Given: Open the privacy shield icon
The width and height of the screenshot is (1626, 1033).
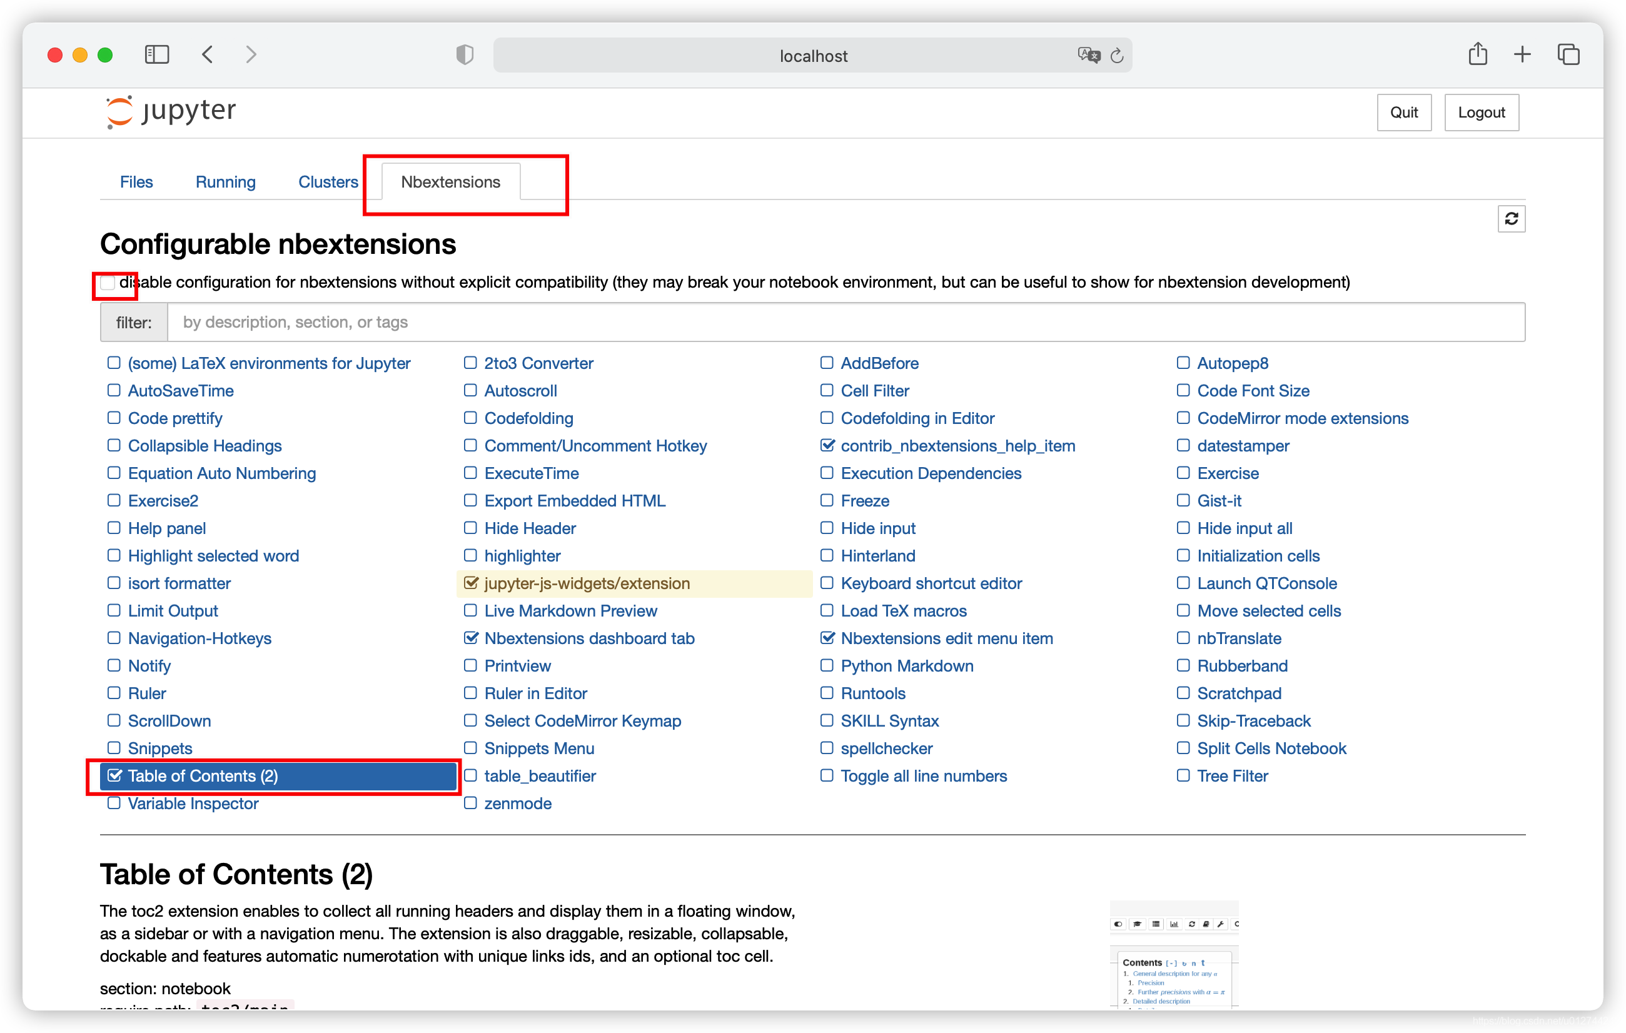Looking at the screenshot, I should (465, 54).
